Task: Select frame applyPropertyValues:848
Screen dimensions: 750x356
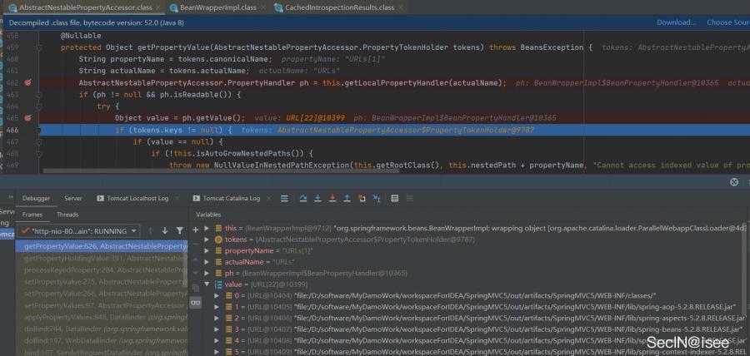Action: [x=102, y=318]
